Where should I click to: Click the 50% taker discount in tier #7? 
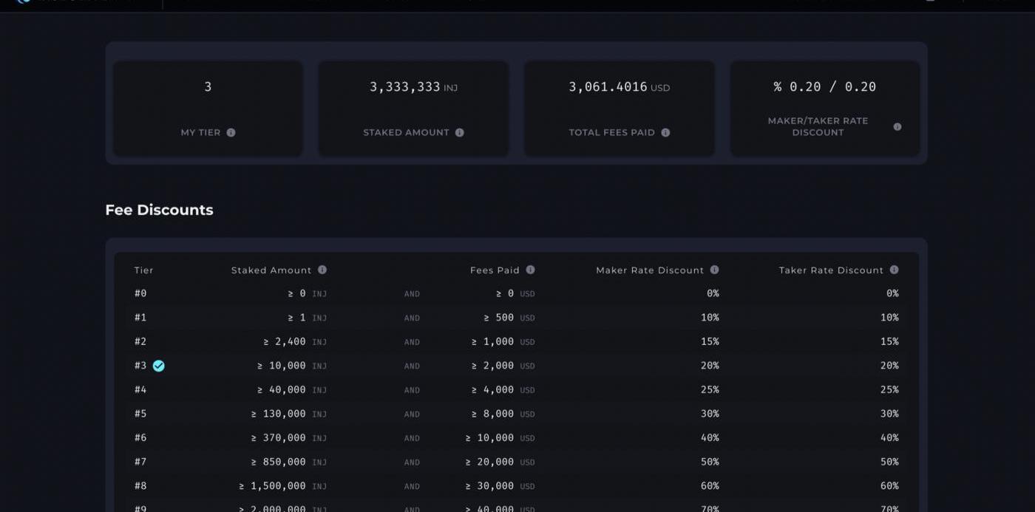(x=889, y=462)
